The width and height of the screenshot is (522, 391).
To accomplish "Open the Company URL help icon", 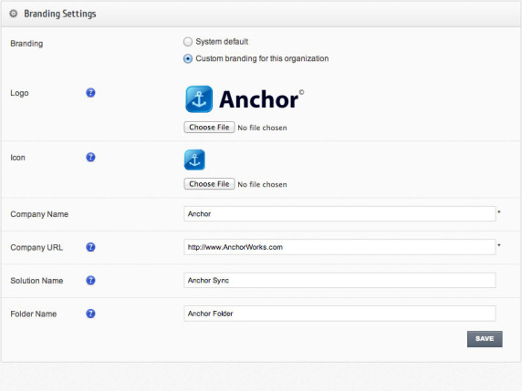I will 90,247.
